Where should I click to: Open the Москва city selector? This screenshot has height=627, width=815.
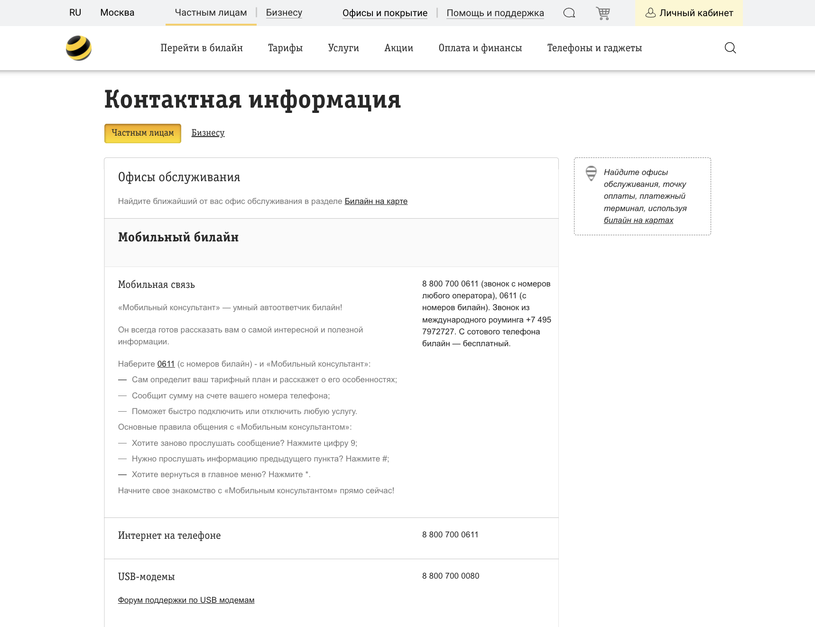117,13
